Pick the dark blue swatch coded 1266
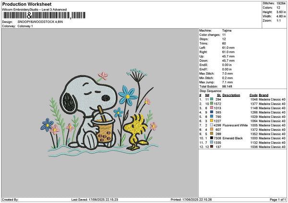Screen dimensions: 288x203 point(213,112)
